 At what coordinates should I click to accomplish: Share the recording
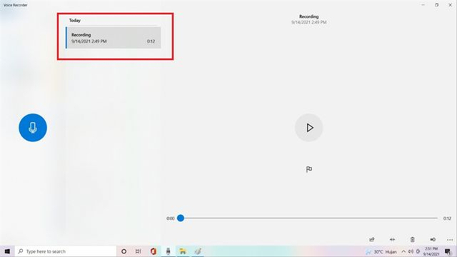pyautogui.click(x=372, y=240)
